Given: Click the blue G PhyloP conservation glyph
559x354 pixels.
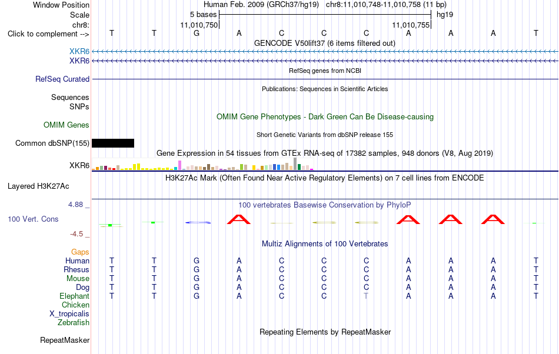Looking at the screenshot, I should [x=198, y=223].
